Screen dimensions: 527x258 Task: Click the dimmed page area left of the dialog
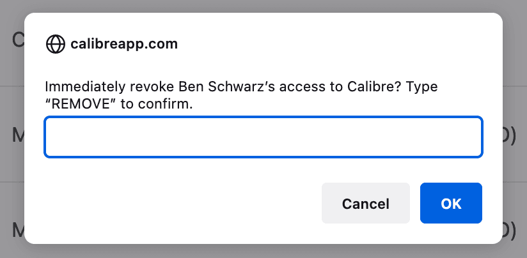[x=12, y=160]
